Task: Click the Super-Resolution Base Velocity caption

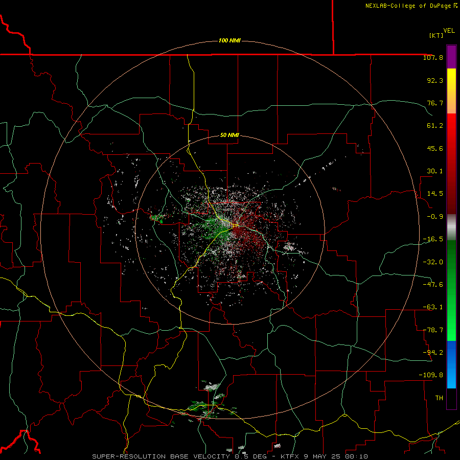Action: click(230, 456)
